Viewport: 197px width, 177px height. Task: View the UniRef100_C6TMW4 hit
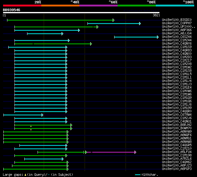(177, 115)
